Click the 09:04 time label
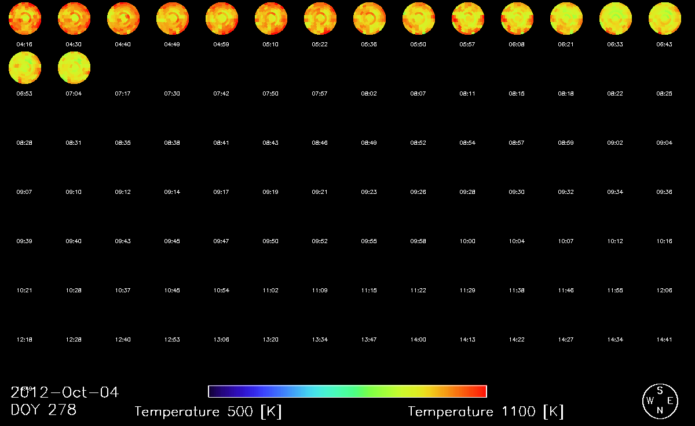Image resolution: width=695 pixels, height=426 pixels. pos(664,142)
